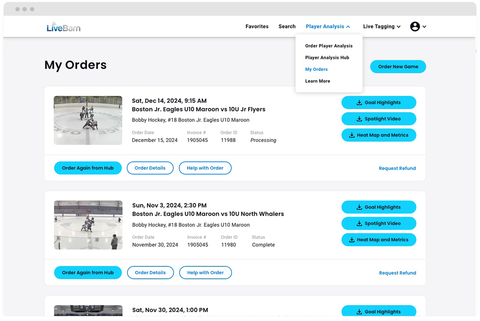Image resolution: width=480 pixels, height=321 pixels.
Task: Click the download icon on Spotlight Video for Nov 3 game
Action: pos(359,223)
